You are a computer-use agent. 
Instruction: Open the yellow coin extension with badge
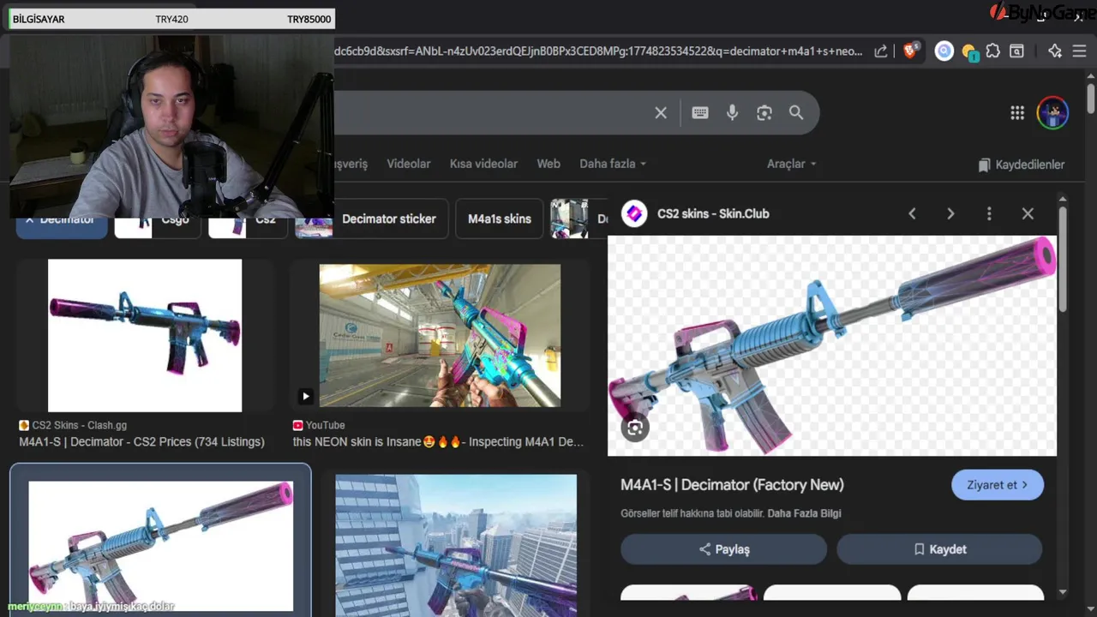point(969,52)
